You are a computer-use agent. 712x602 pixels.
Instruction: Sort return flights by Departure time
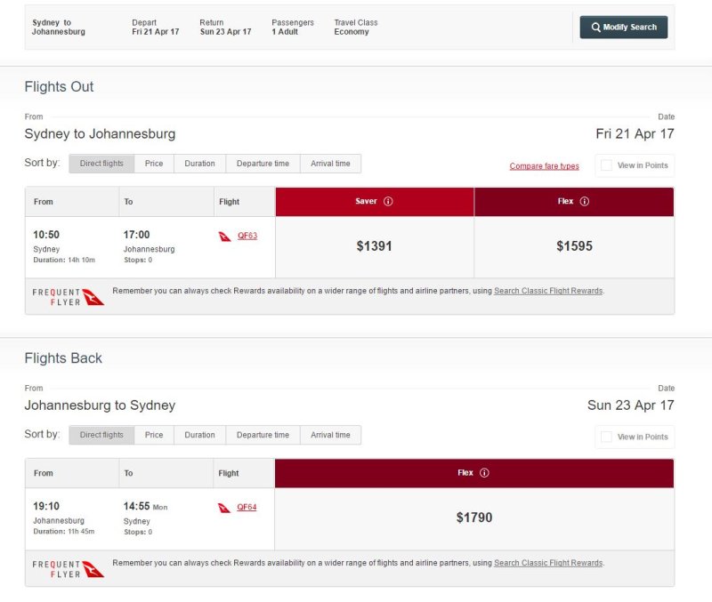pos(263,435)
